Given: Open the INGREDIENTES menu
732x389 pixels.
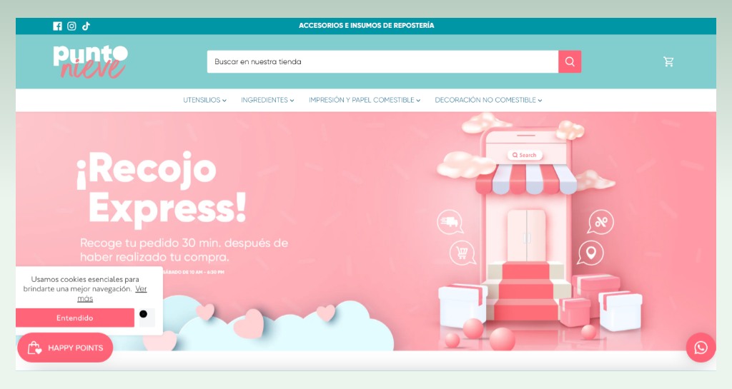Looking at the screenshot, I should click(x=267, y=100).
